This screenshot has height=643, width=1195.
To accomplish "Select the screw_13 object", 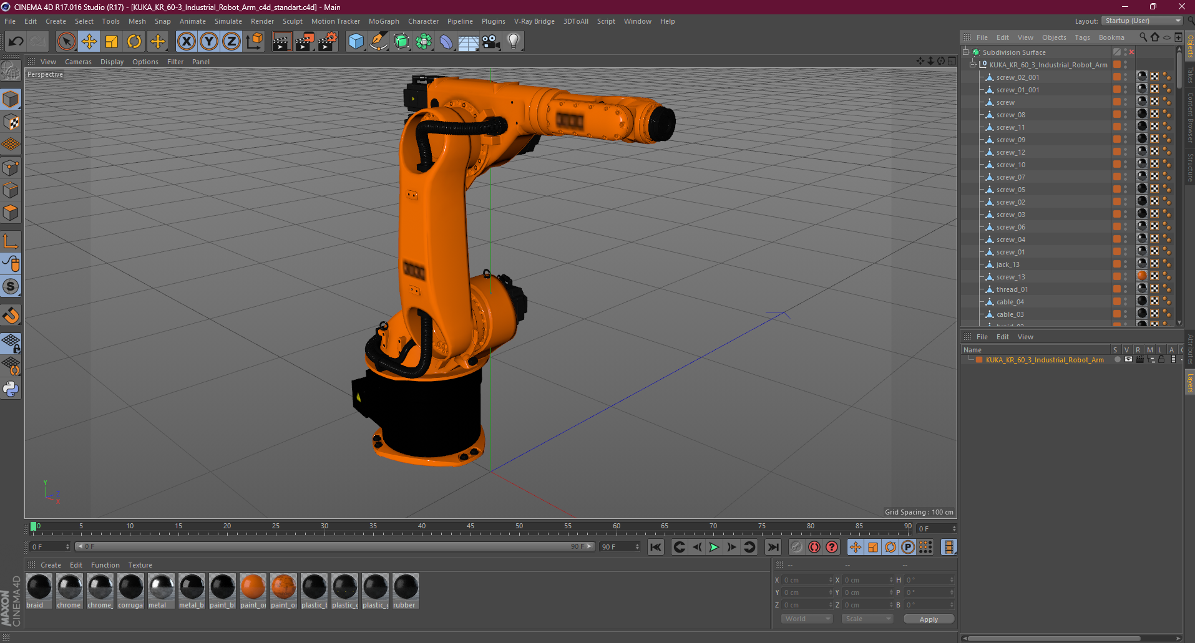I will tap(1010, 277).
